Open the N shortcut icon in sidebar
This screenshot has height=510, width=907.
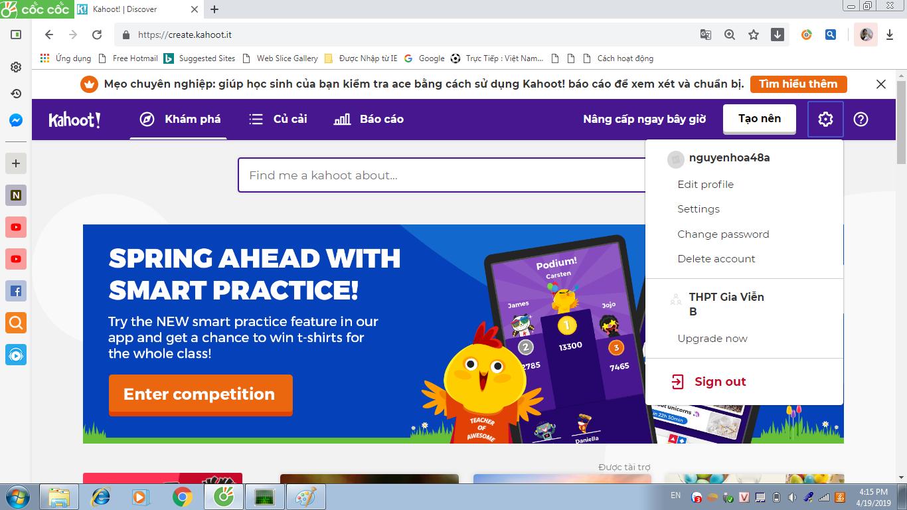pyautogui.click(x=16, y=195)
